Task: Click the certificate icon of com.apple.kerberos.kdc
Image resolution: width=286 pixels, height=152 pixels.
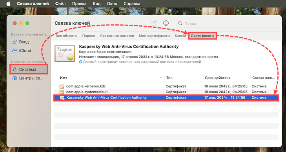Action: pyautogui.click(x=62, y=86)
